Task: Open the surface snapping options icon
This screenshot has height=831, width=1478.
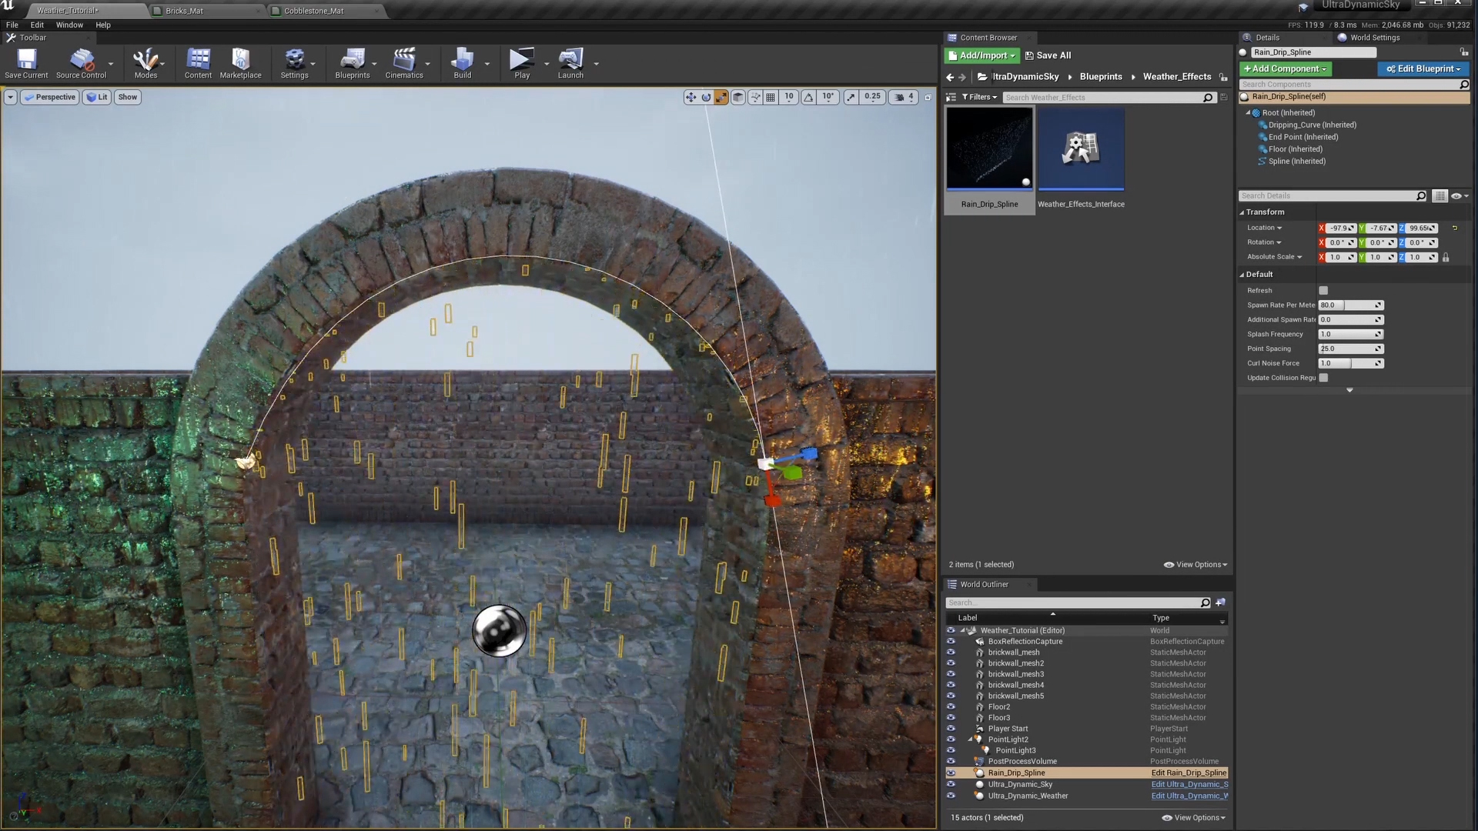Action: (x=755, y=97)
